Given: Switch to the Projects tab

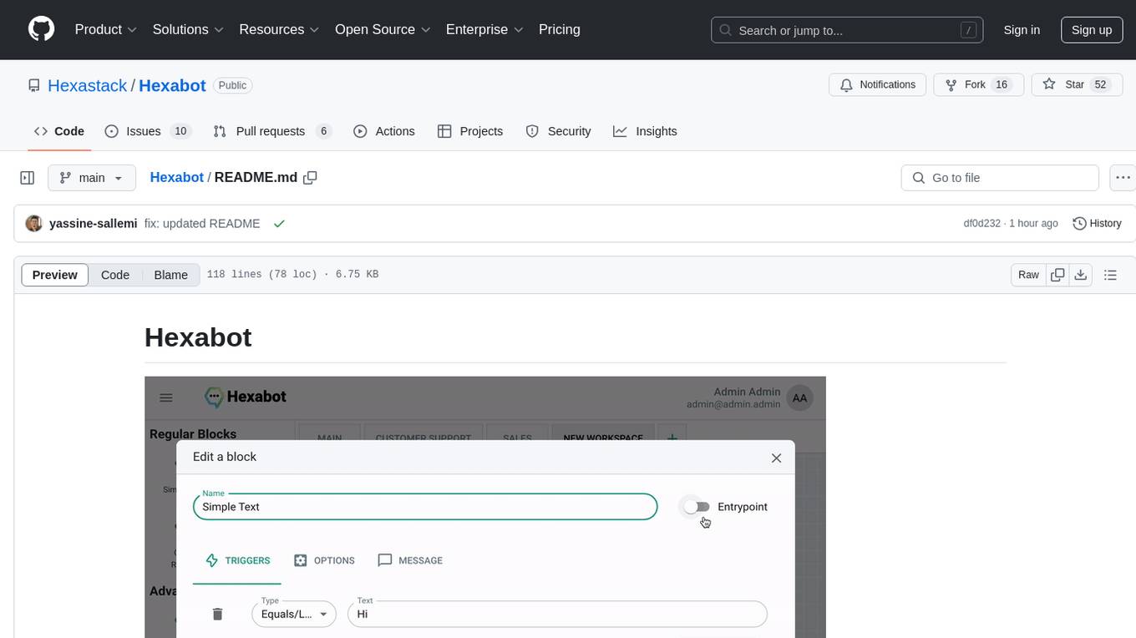Looking at the screenshot, I should pos(470,131).
